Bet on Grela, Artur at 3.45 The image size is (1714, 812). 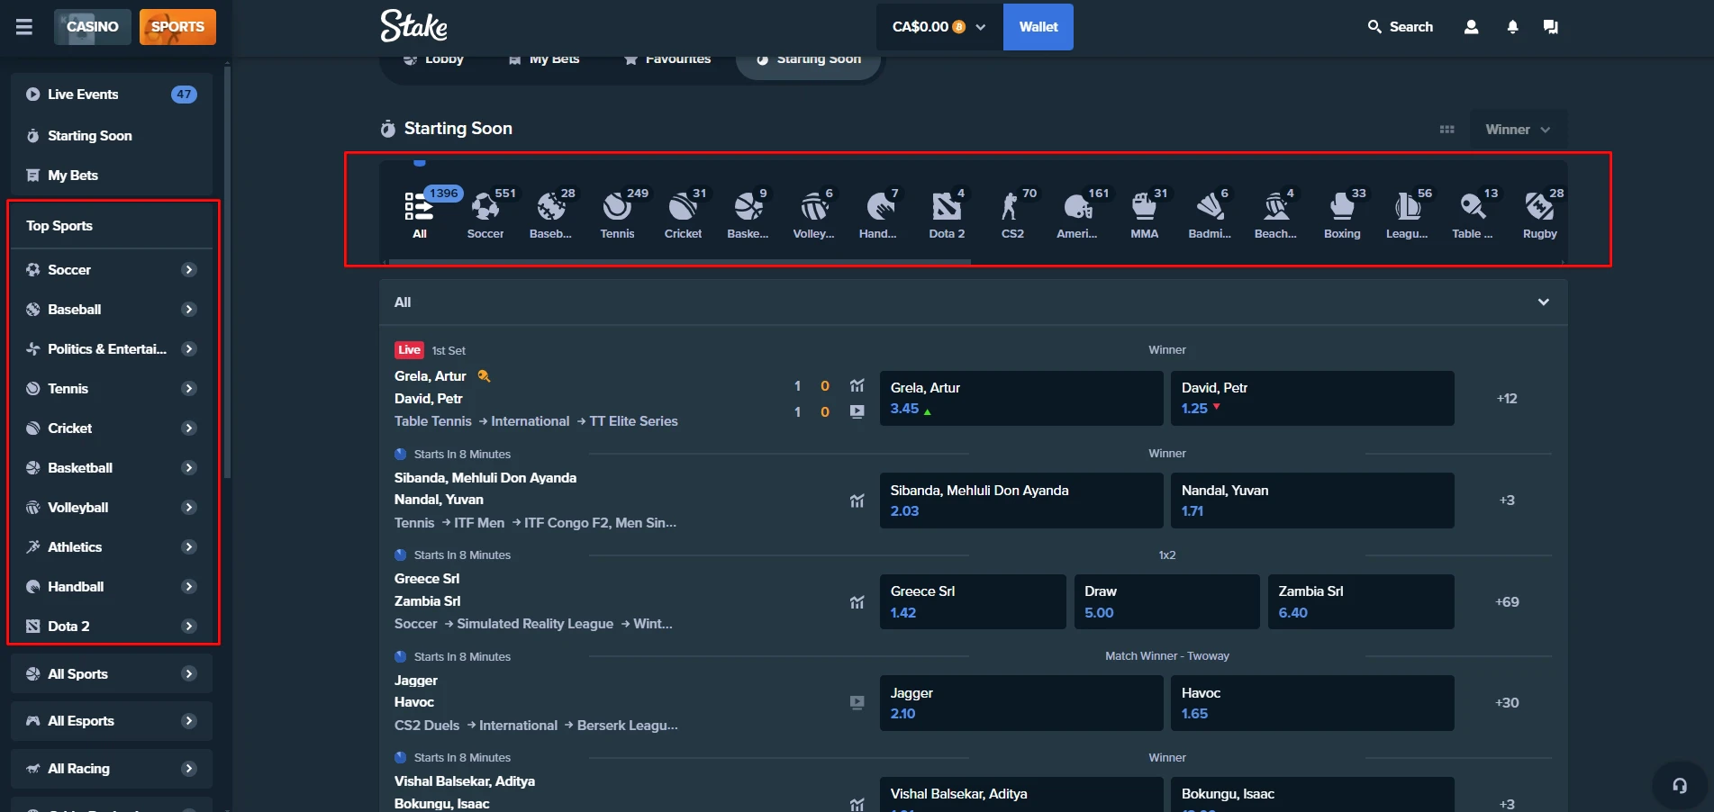[x=1021, y=398]
